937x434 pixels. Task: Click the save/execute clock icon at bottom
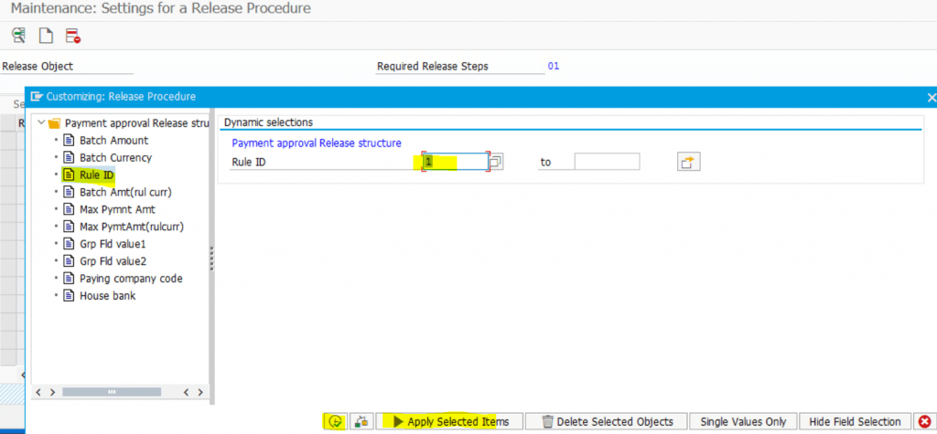click(x=335, y=421)
